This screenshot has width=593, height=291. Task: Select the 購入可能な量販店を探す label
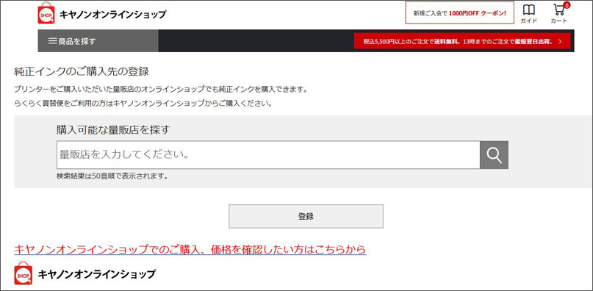(x=113, y=130)
